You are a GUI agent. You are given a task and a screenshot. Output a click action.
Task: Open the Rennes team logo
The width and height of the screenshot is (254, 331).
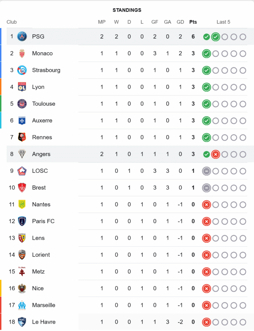coord(22,137)
